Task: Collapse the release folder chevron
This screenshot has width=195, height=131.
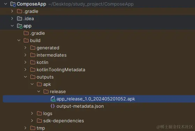Action: tap(39, 91)
